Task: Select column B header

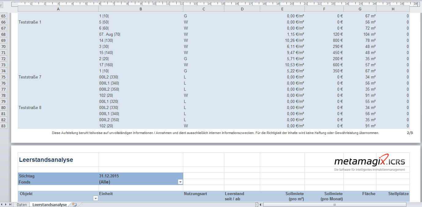Action: pyautogui.click(x=141, y=9)
